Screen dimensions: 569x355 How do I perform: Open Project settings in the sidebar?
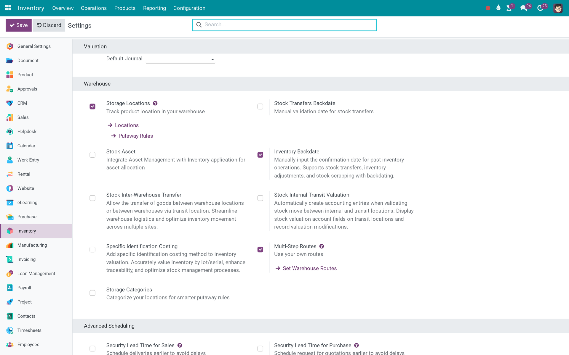(x=36, y=302)
